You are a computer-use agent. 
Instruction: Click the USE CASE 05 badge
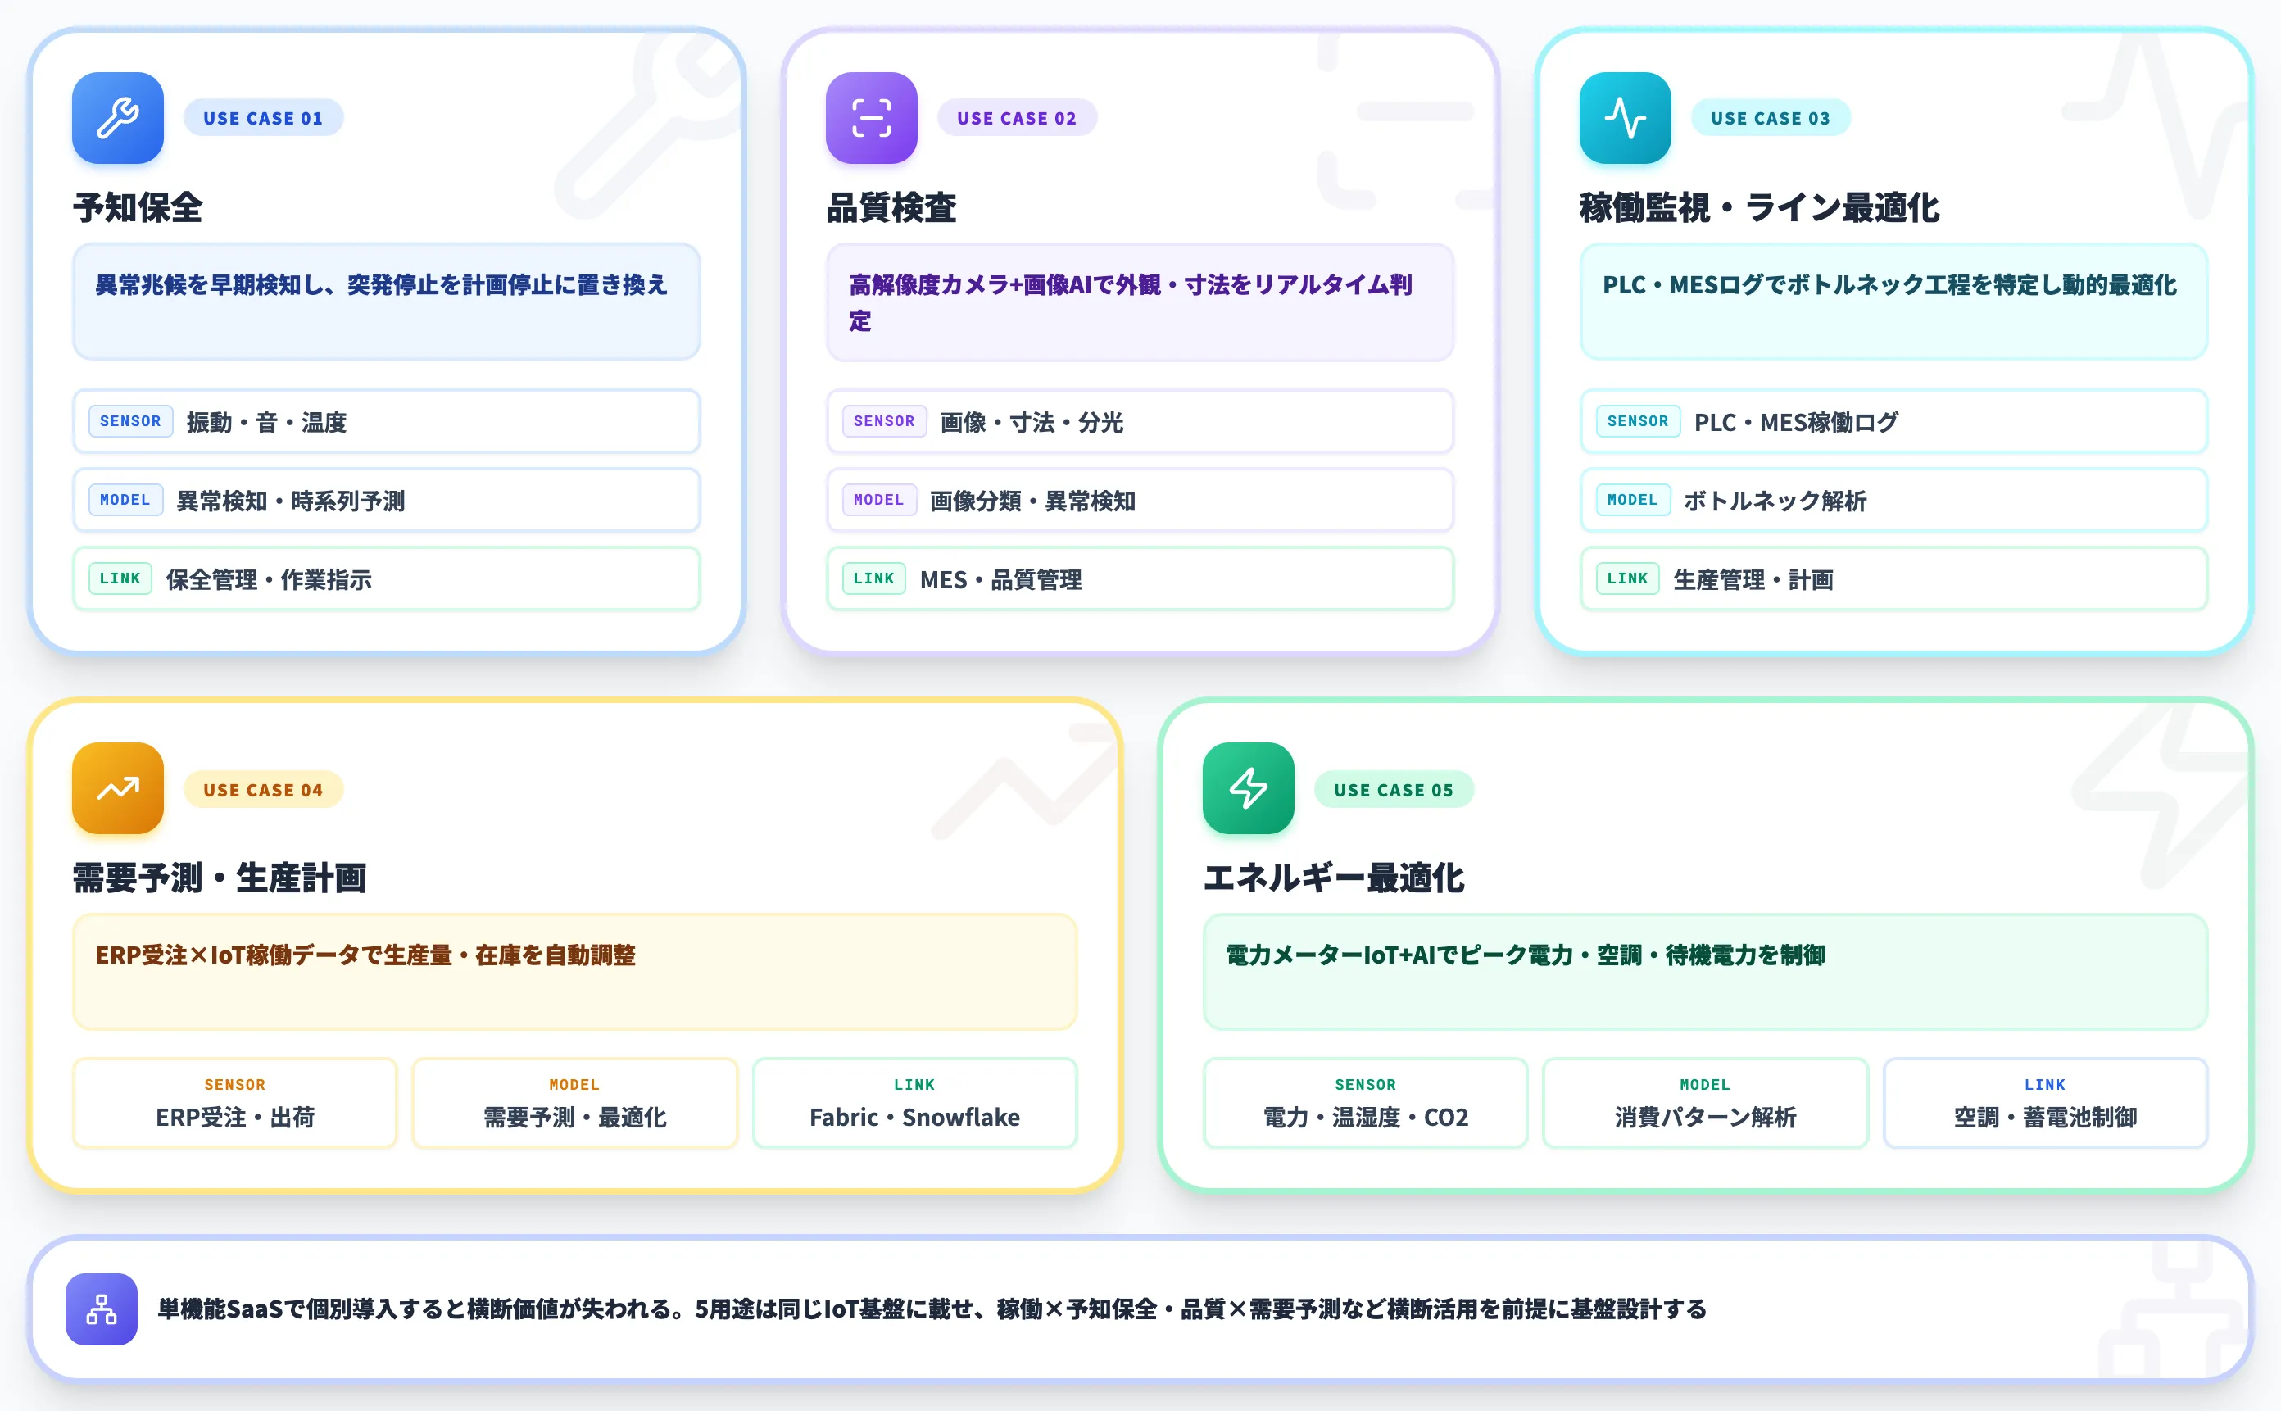coord(1394,790)
